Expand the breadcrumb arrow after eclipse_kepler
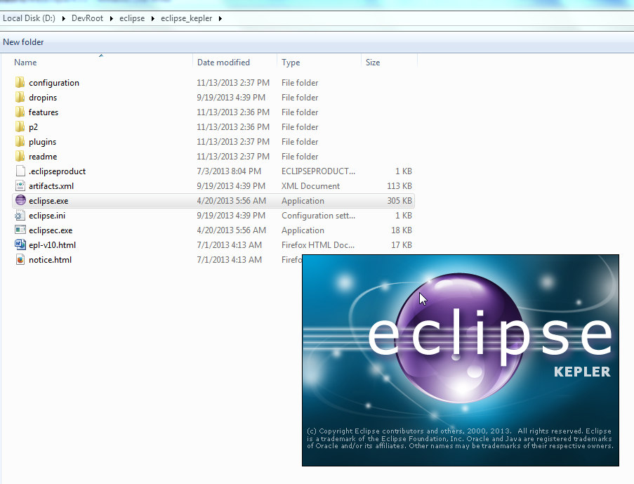634x484 pixels. 220,18
